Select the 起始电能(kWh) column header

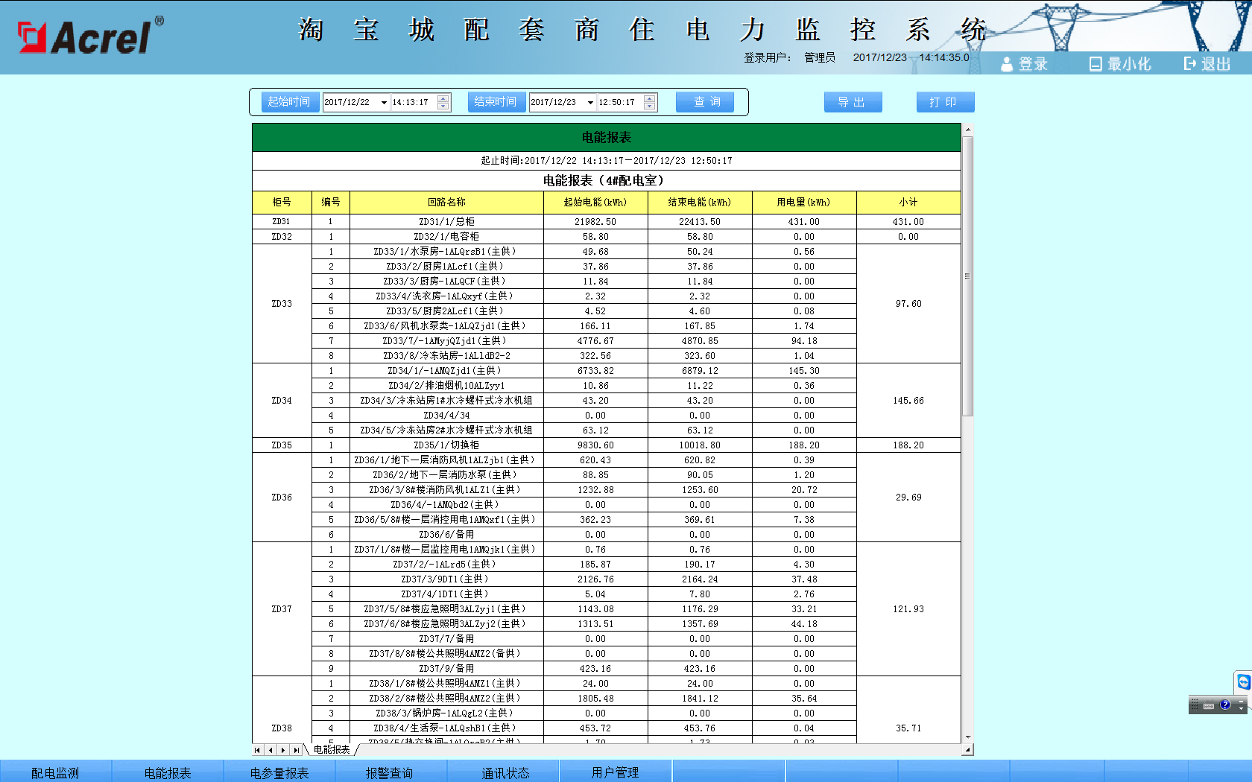pyautogui.click(x=595, y=203)
